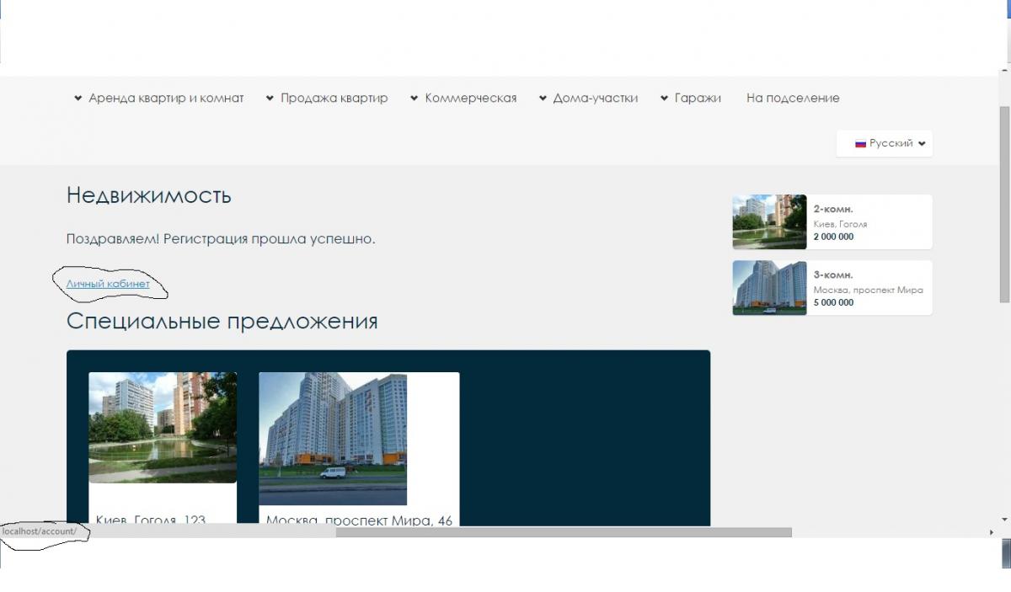The height and width of the screenshot is (592, 1011).
Task: Expand the Дома-участки menu chevron
Action: tap(543, 99)
